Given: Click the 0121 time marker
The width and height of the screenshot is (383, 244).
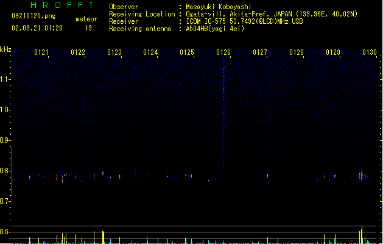Looking at the screenshot, I should pos(41,52).
